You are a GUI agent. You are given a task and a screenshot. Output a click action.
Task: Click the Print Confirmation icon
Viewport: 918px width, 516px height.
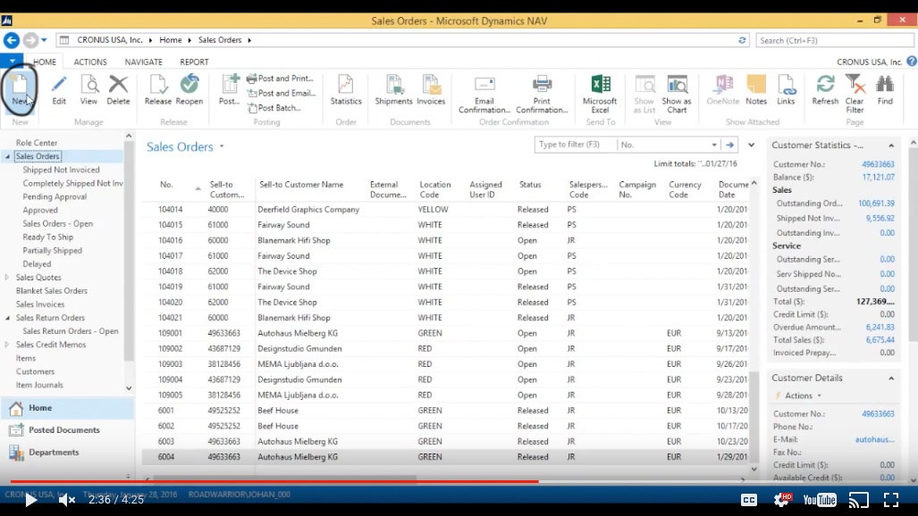(542, 94)
